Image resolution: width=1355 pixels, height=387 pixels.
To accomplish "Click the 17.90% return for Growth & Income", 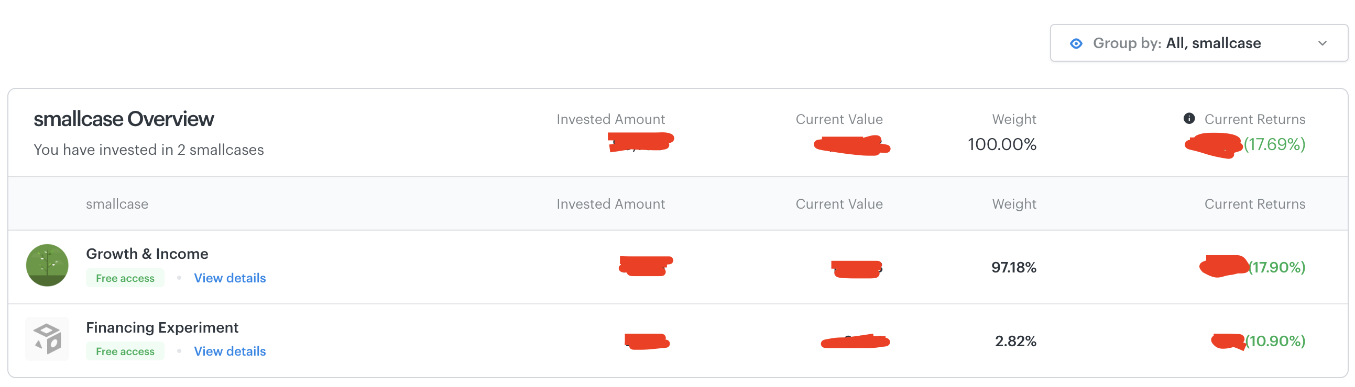I will (x=1277, y=267).
